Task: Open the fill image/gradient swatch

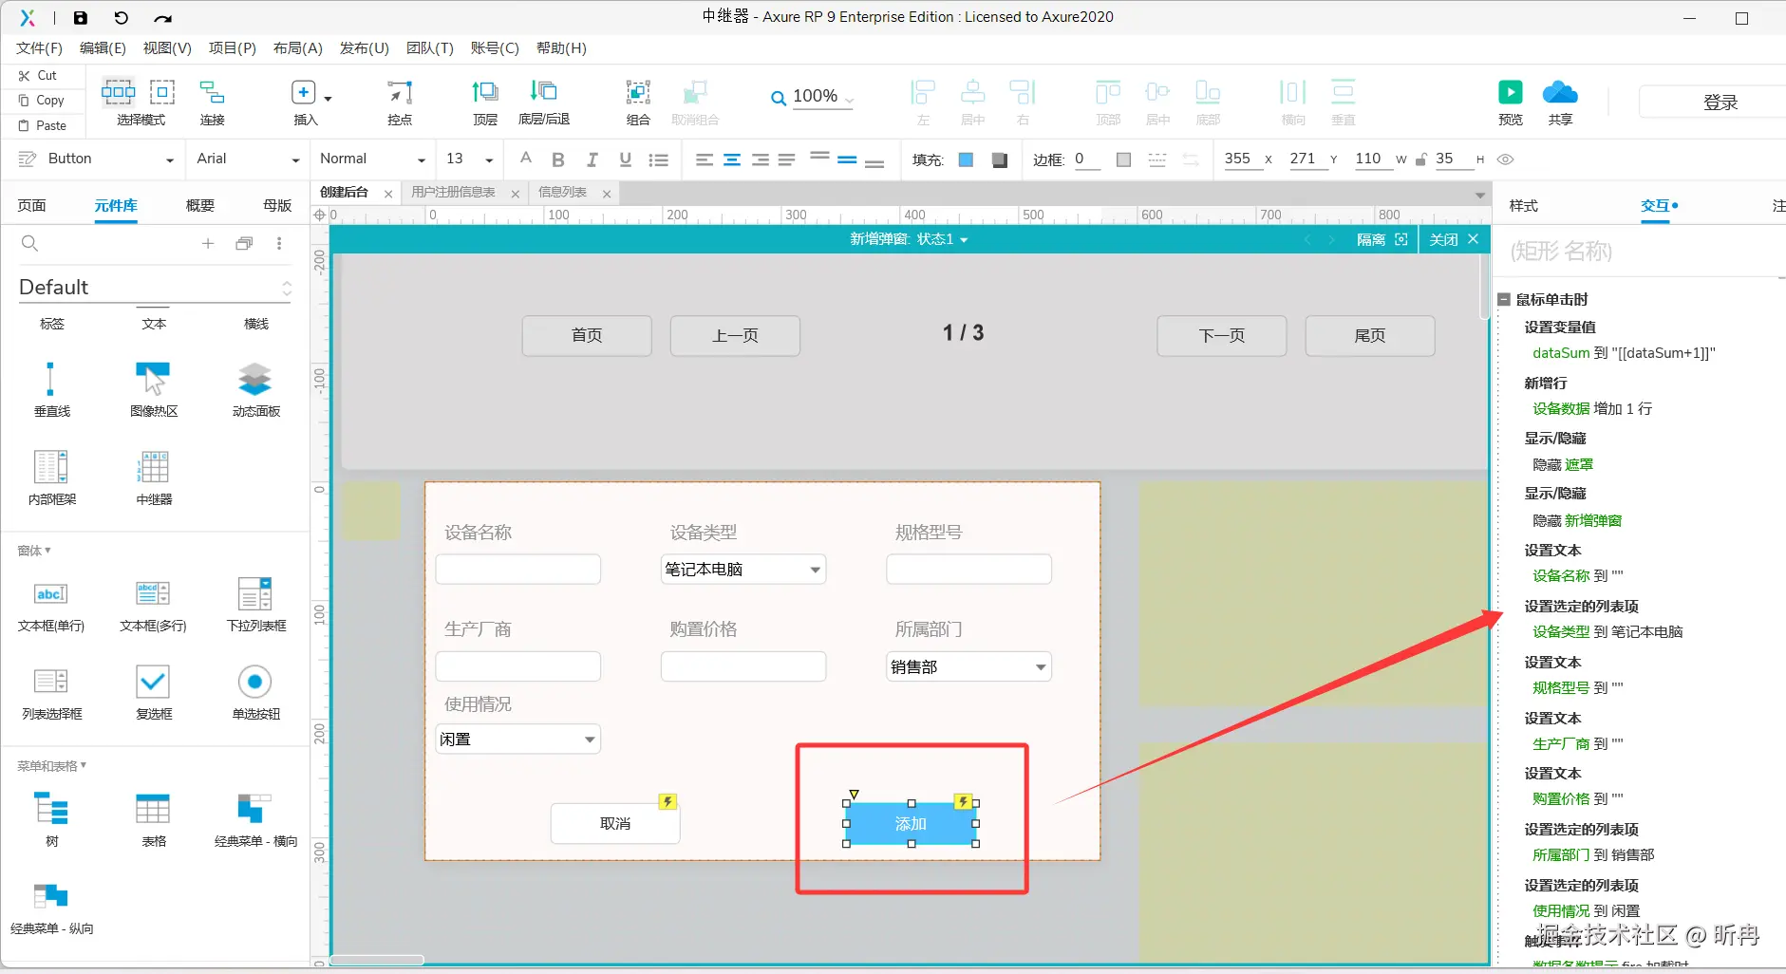Action: pos(999,159)
